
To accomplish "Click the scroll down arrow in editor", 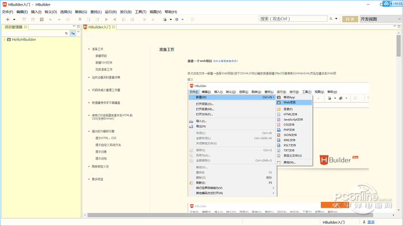I will coord(398,210).
